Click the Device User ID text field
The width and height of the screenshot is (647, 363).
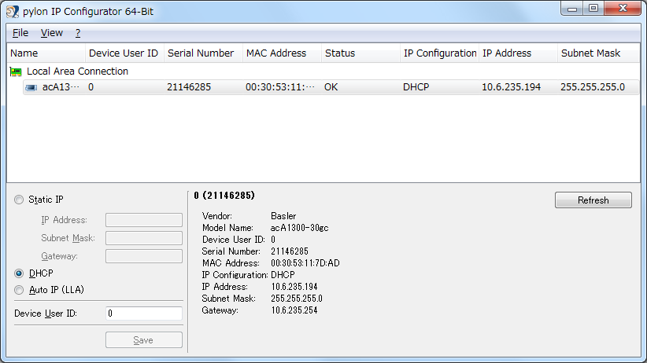[x=144, y=313]
